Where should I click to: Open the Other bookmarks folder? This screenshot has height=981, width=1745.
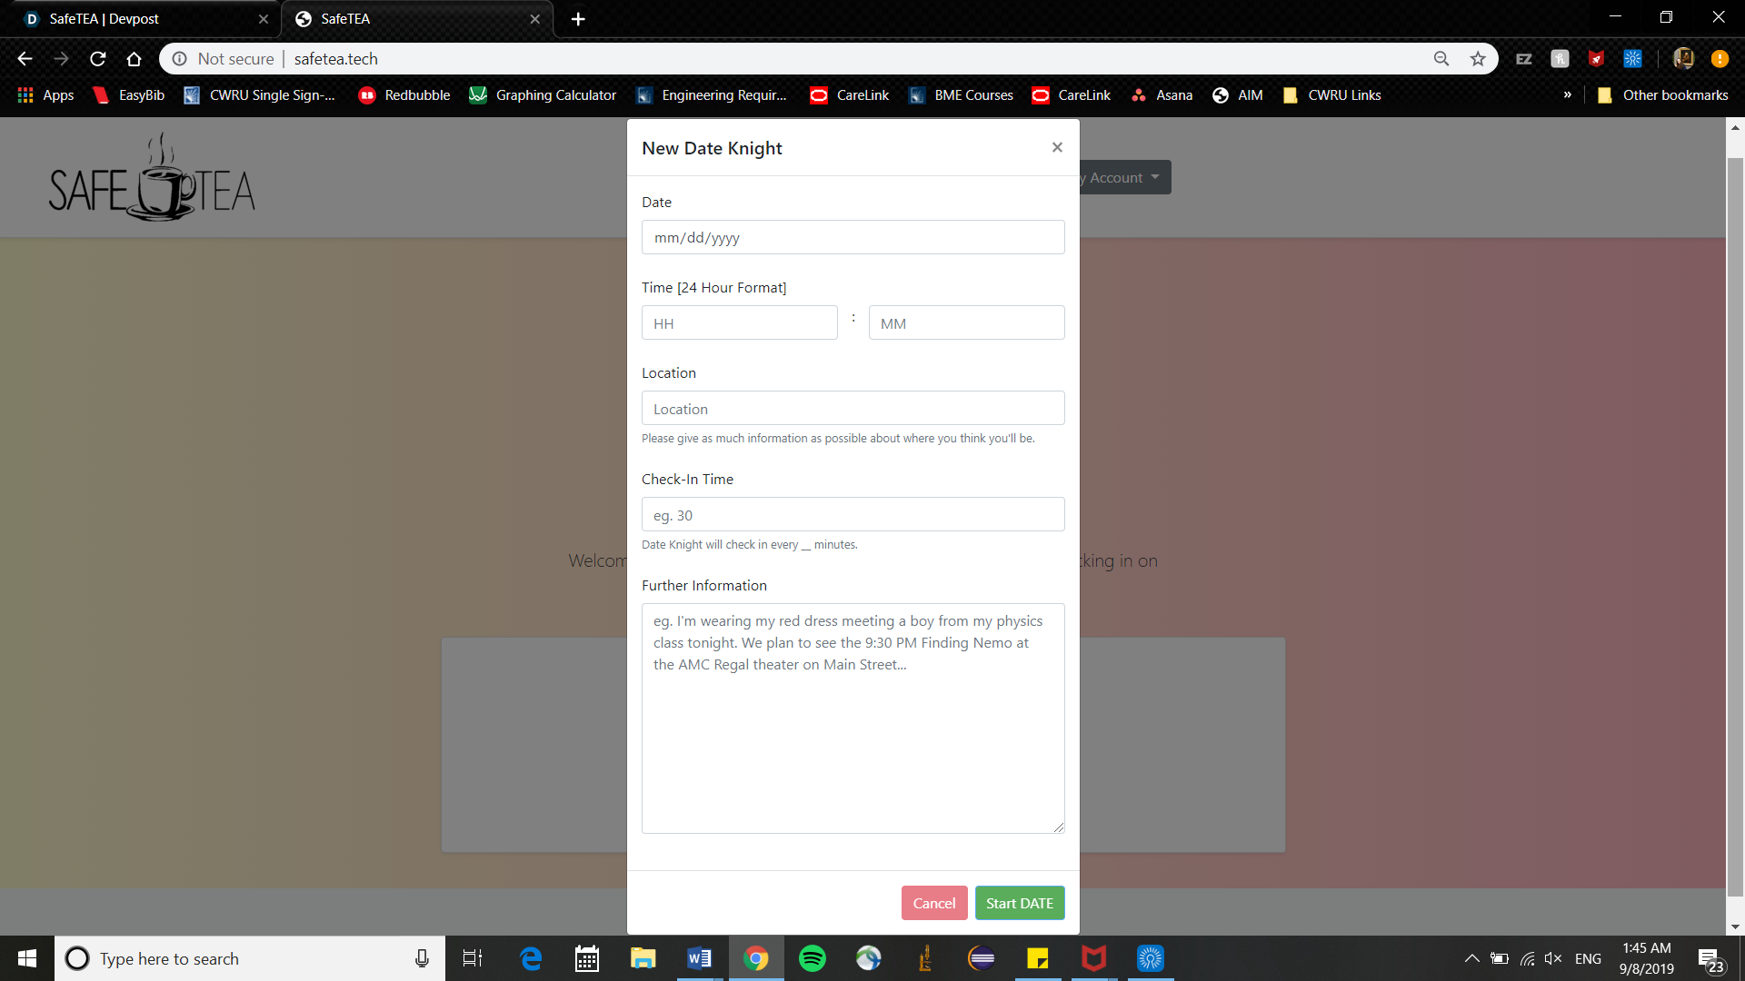click(x=1663, y=95)
